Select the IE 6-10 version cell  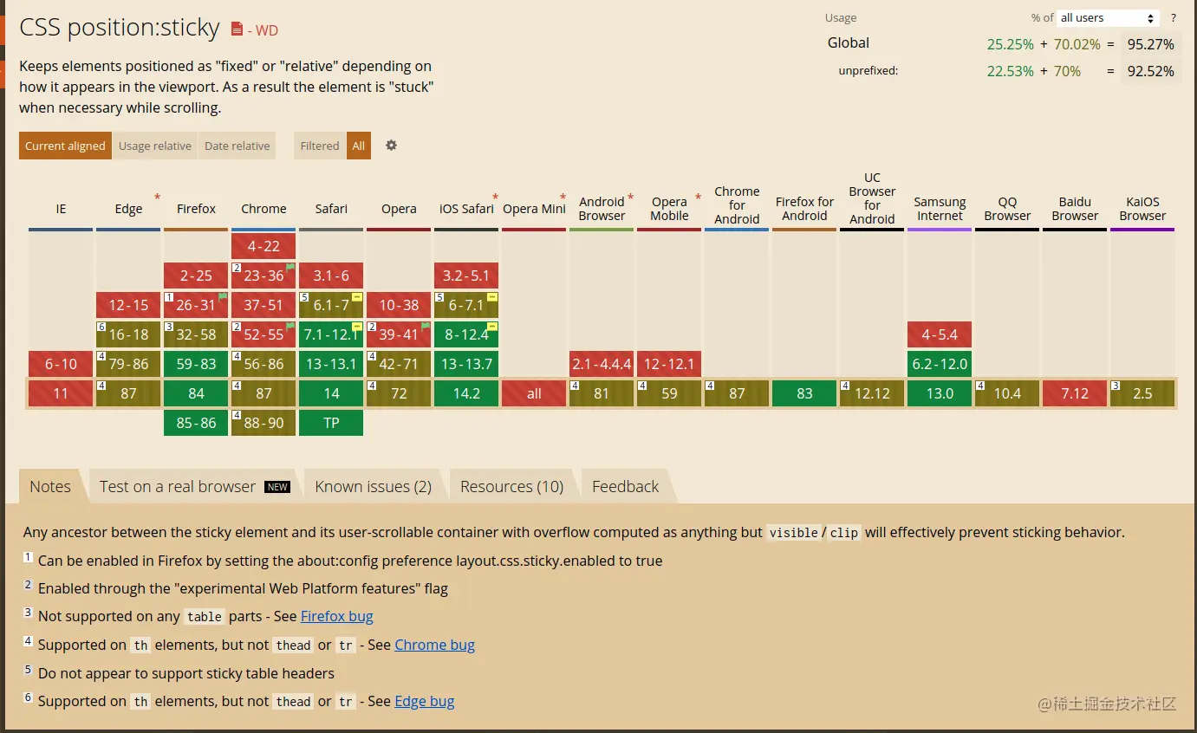[61, 364]
